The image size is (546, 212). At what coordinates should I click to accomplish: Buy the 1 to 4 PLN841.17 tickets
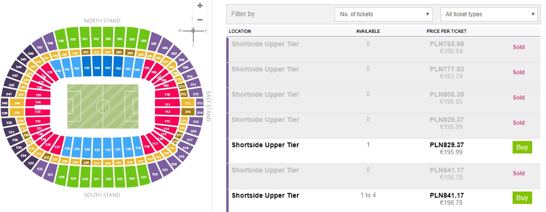522,198
